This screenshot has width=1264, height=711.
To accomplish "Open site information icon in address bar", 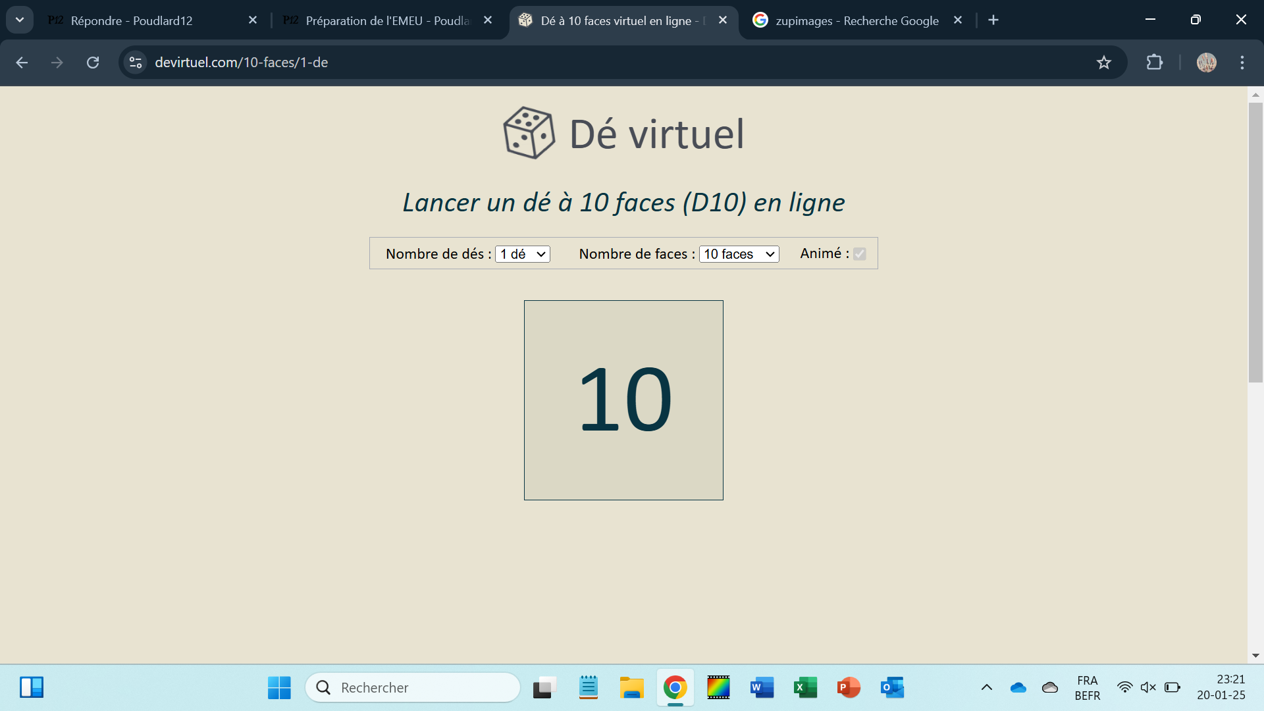I will tap(136, 63).
